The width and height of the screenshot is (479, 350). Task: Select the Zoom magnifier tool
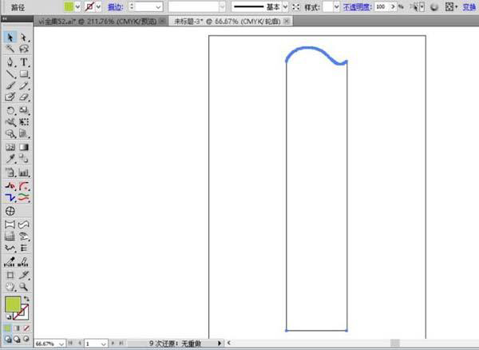23,287
